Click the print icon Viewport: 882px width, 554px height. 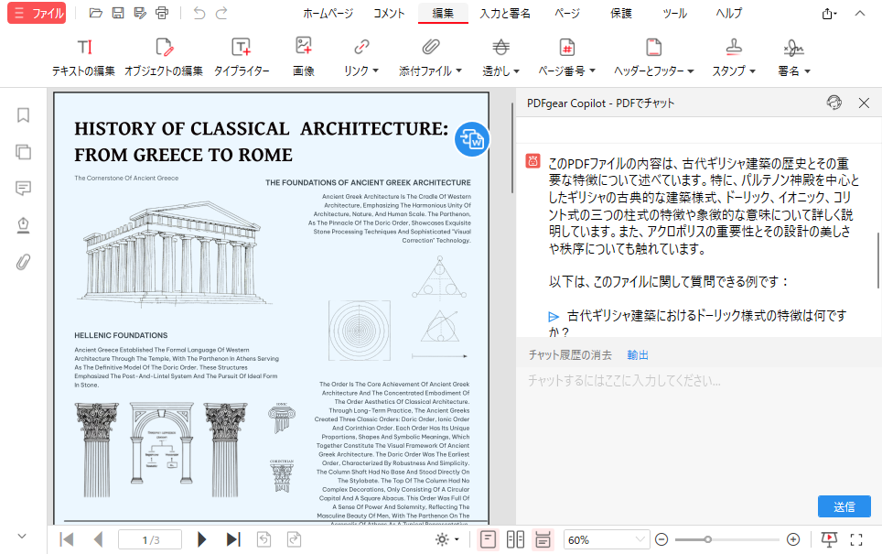click(x=162, y=13)
